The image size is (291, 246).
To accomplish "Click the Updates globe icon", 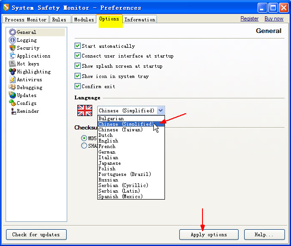I will [x=13, y=95].
